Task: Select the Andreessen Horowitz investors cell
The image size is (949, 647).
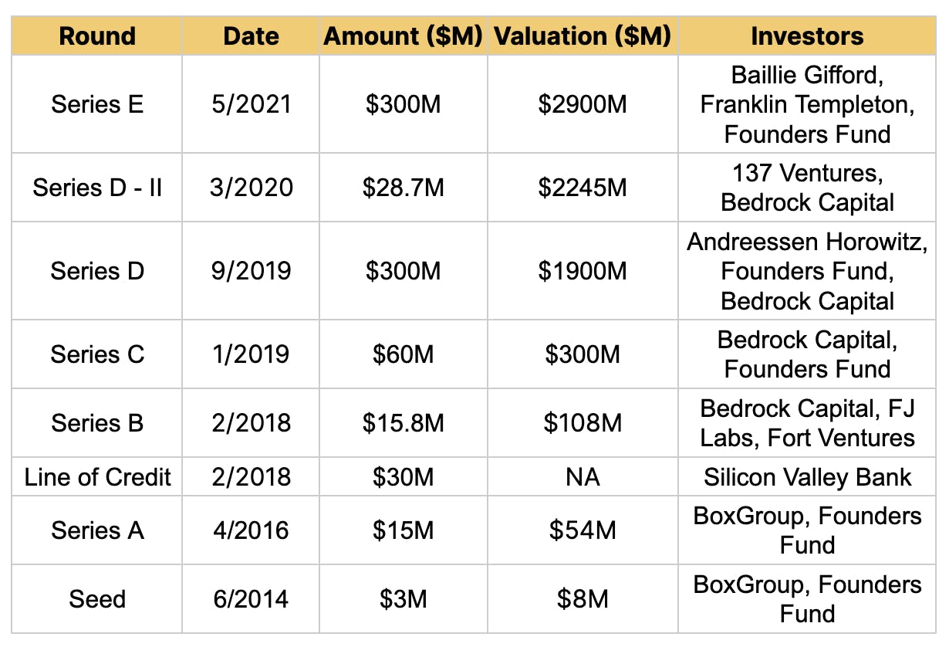Action: pos(807,271)
